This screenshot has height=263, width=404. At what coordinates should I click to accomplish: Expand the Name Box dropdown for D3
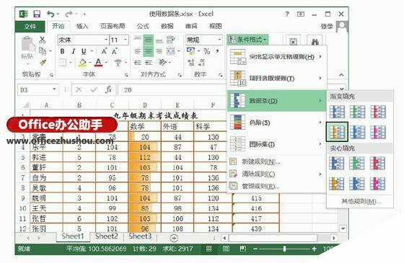tap(54, 89)
